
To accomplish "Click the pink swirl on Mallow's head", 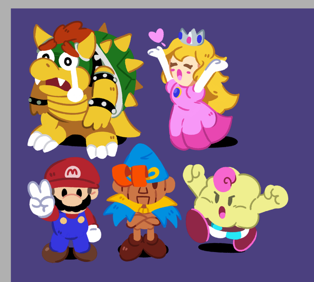I will pos(225,179).
